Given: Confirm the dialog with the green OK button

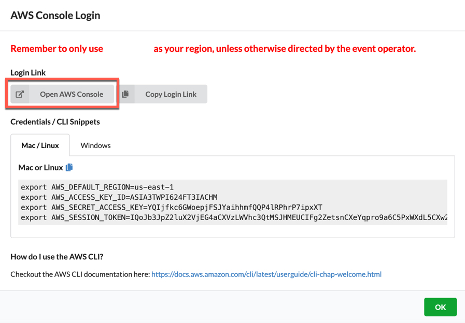Looking at the screenshot, I should 440,307.
